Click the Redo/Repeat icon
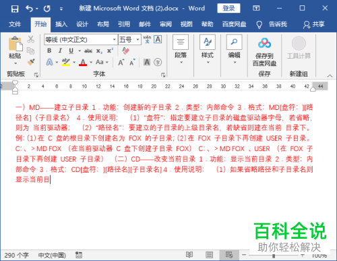This screenshot has height=261, width=337. (x=47, y=9)
